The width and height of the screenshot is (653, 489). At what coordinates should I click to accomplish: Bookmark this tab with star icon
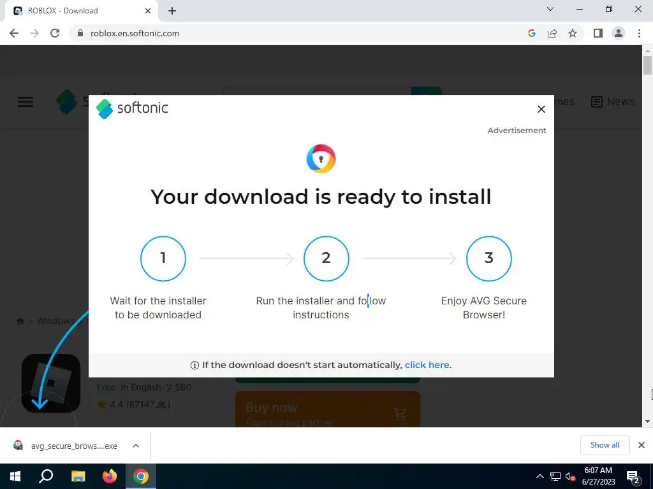click(x=573, y=33)
